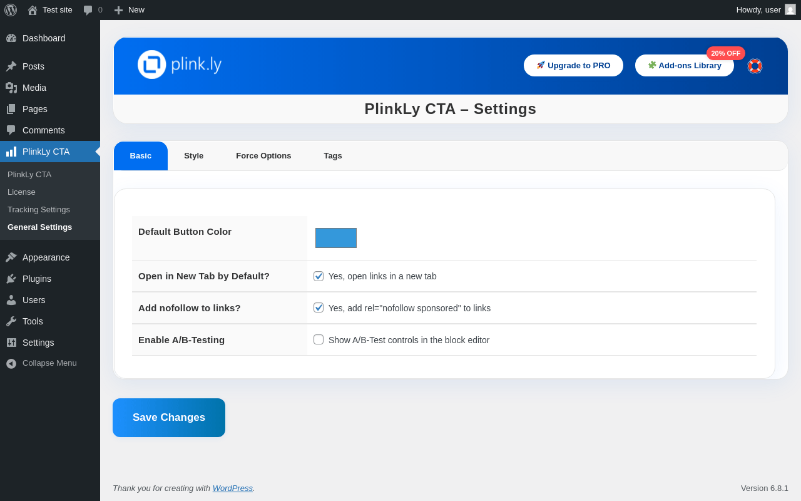Click the Version 6.8.1 text
Image resolution: width=801 pixels, height=501 pixels.
pyautogui.click(x=765, y=488)
